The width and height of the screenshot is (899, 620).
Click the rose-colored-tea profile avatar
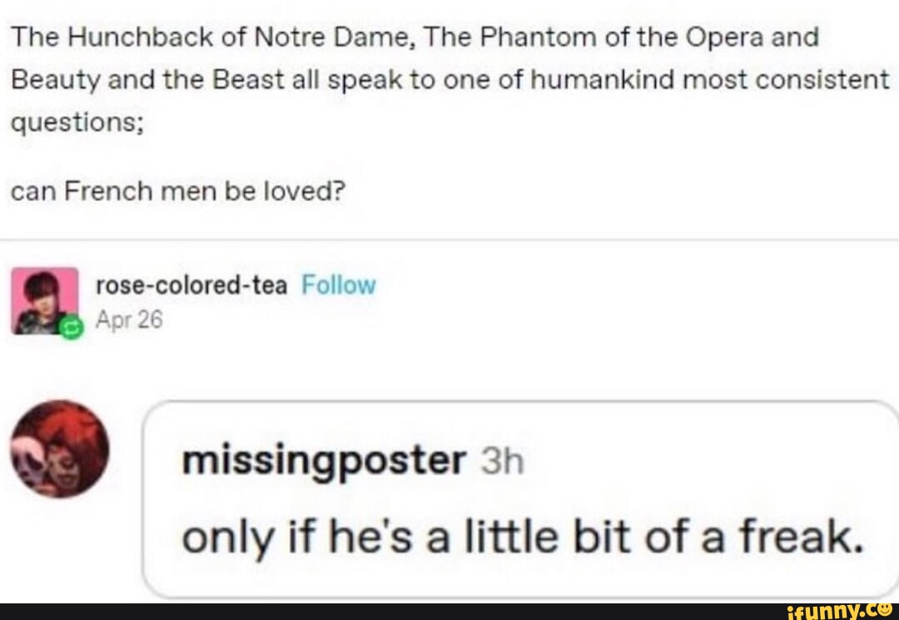coord(43,299)
